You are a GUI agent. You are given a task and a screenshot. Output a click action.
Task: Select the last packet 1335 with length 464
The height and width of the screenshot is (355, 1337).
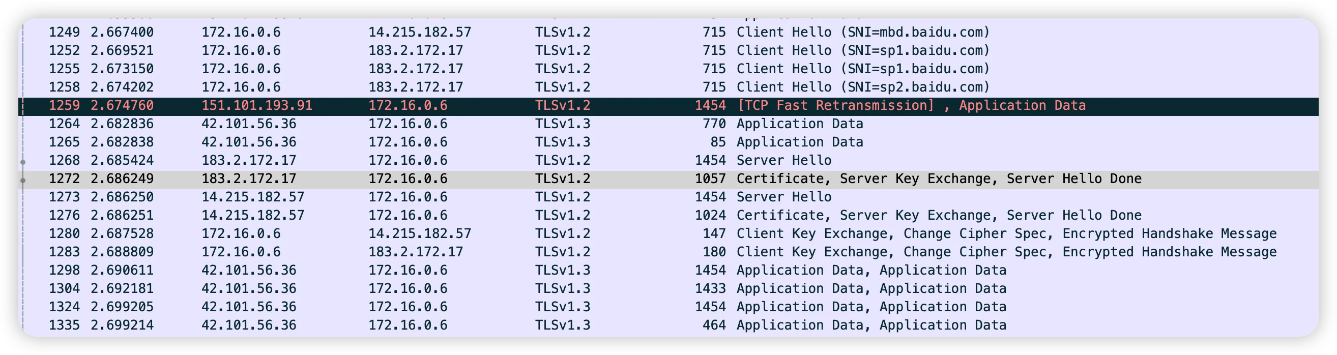coord(718,325)
